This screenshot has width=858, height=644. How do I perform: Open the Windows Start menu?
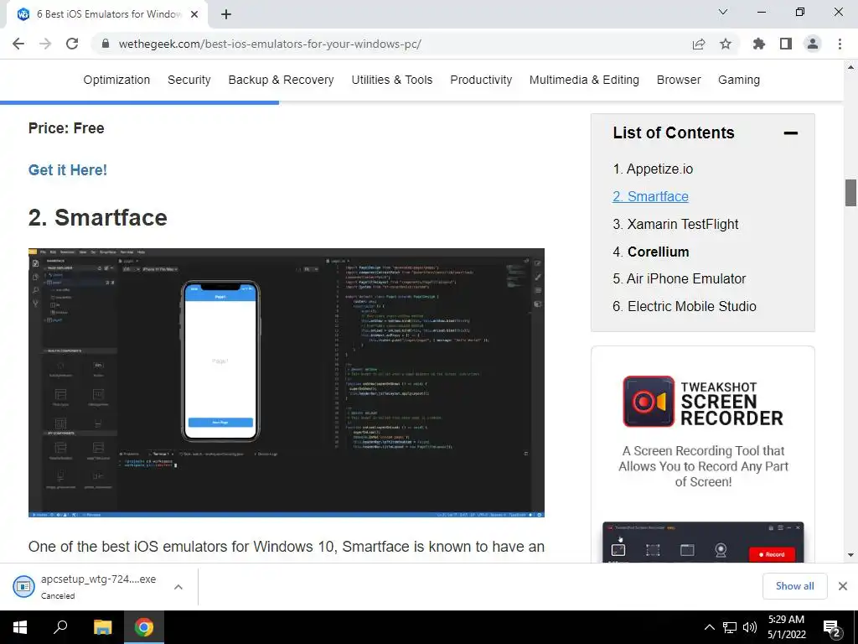pyautogui.click(x=20, y=627)
